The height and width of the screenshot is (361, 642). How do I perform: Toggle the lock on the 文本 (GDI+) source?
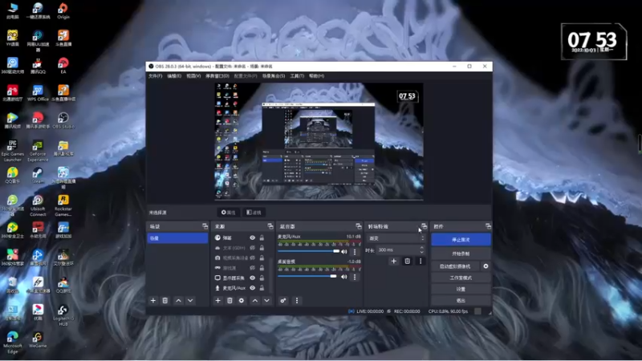[x=262, y=248]
